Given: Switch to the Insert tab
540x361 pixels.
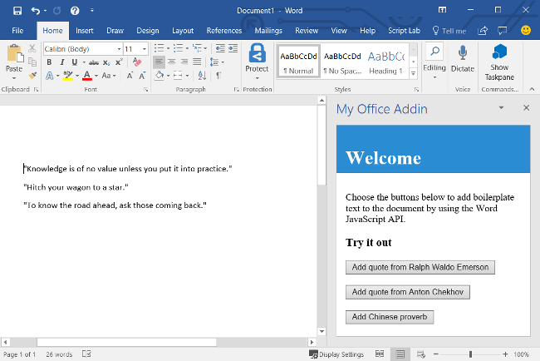Looking at the screenshot, I should tap(85, 31).
